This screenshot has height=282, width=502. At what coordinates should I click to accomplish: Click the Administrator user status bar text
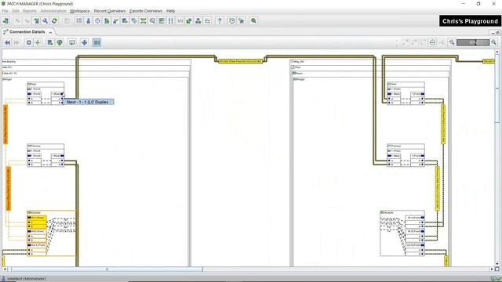26,279
